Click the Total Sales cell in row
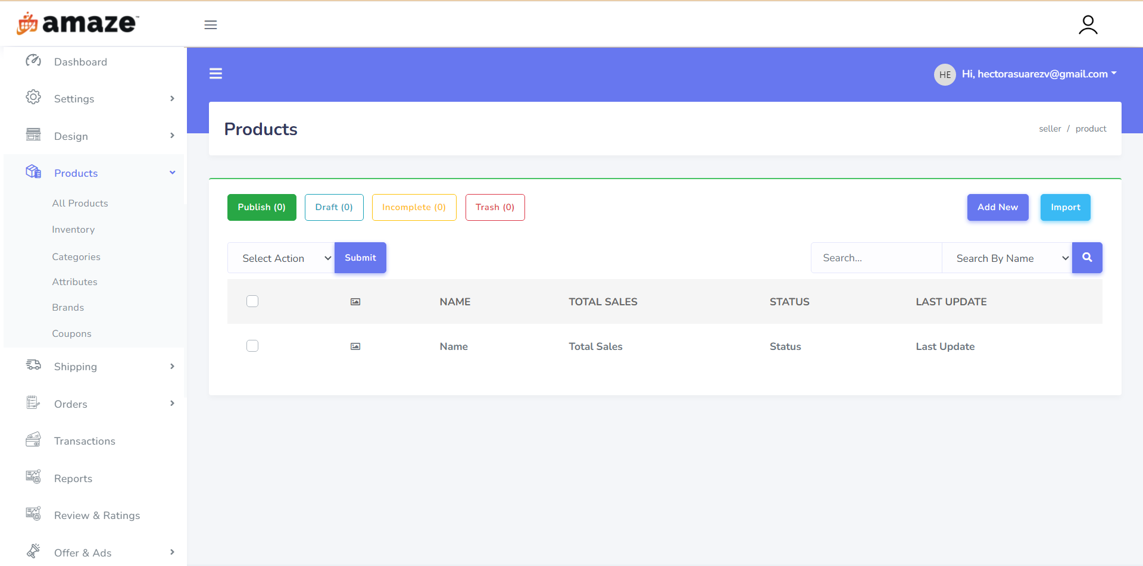 (595, 346)
